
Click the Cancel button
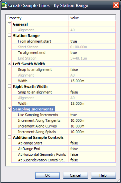click(x=75, y=175)
